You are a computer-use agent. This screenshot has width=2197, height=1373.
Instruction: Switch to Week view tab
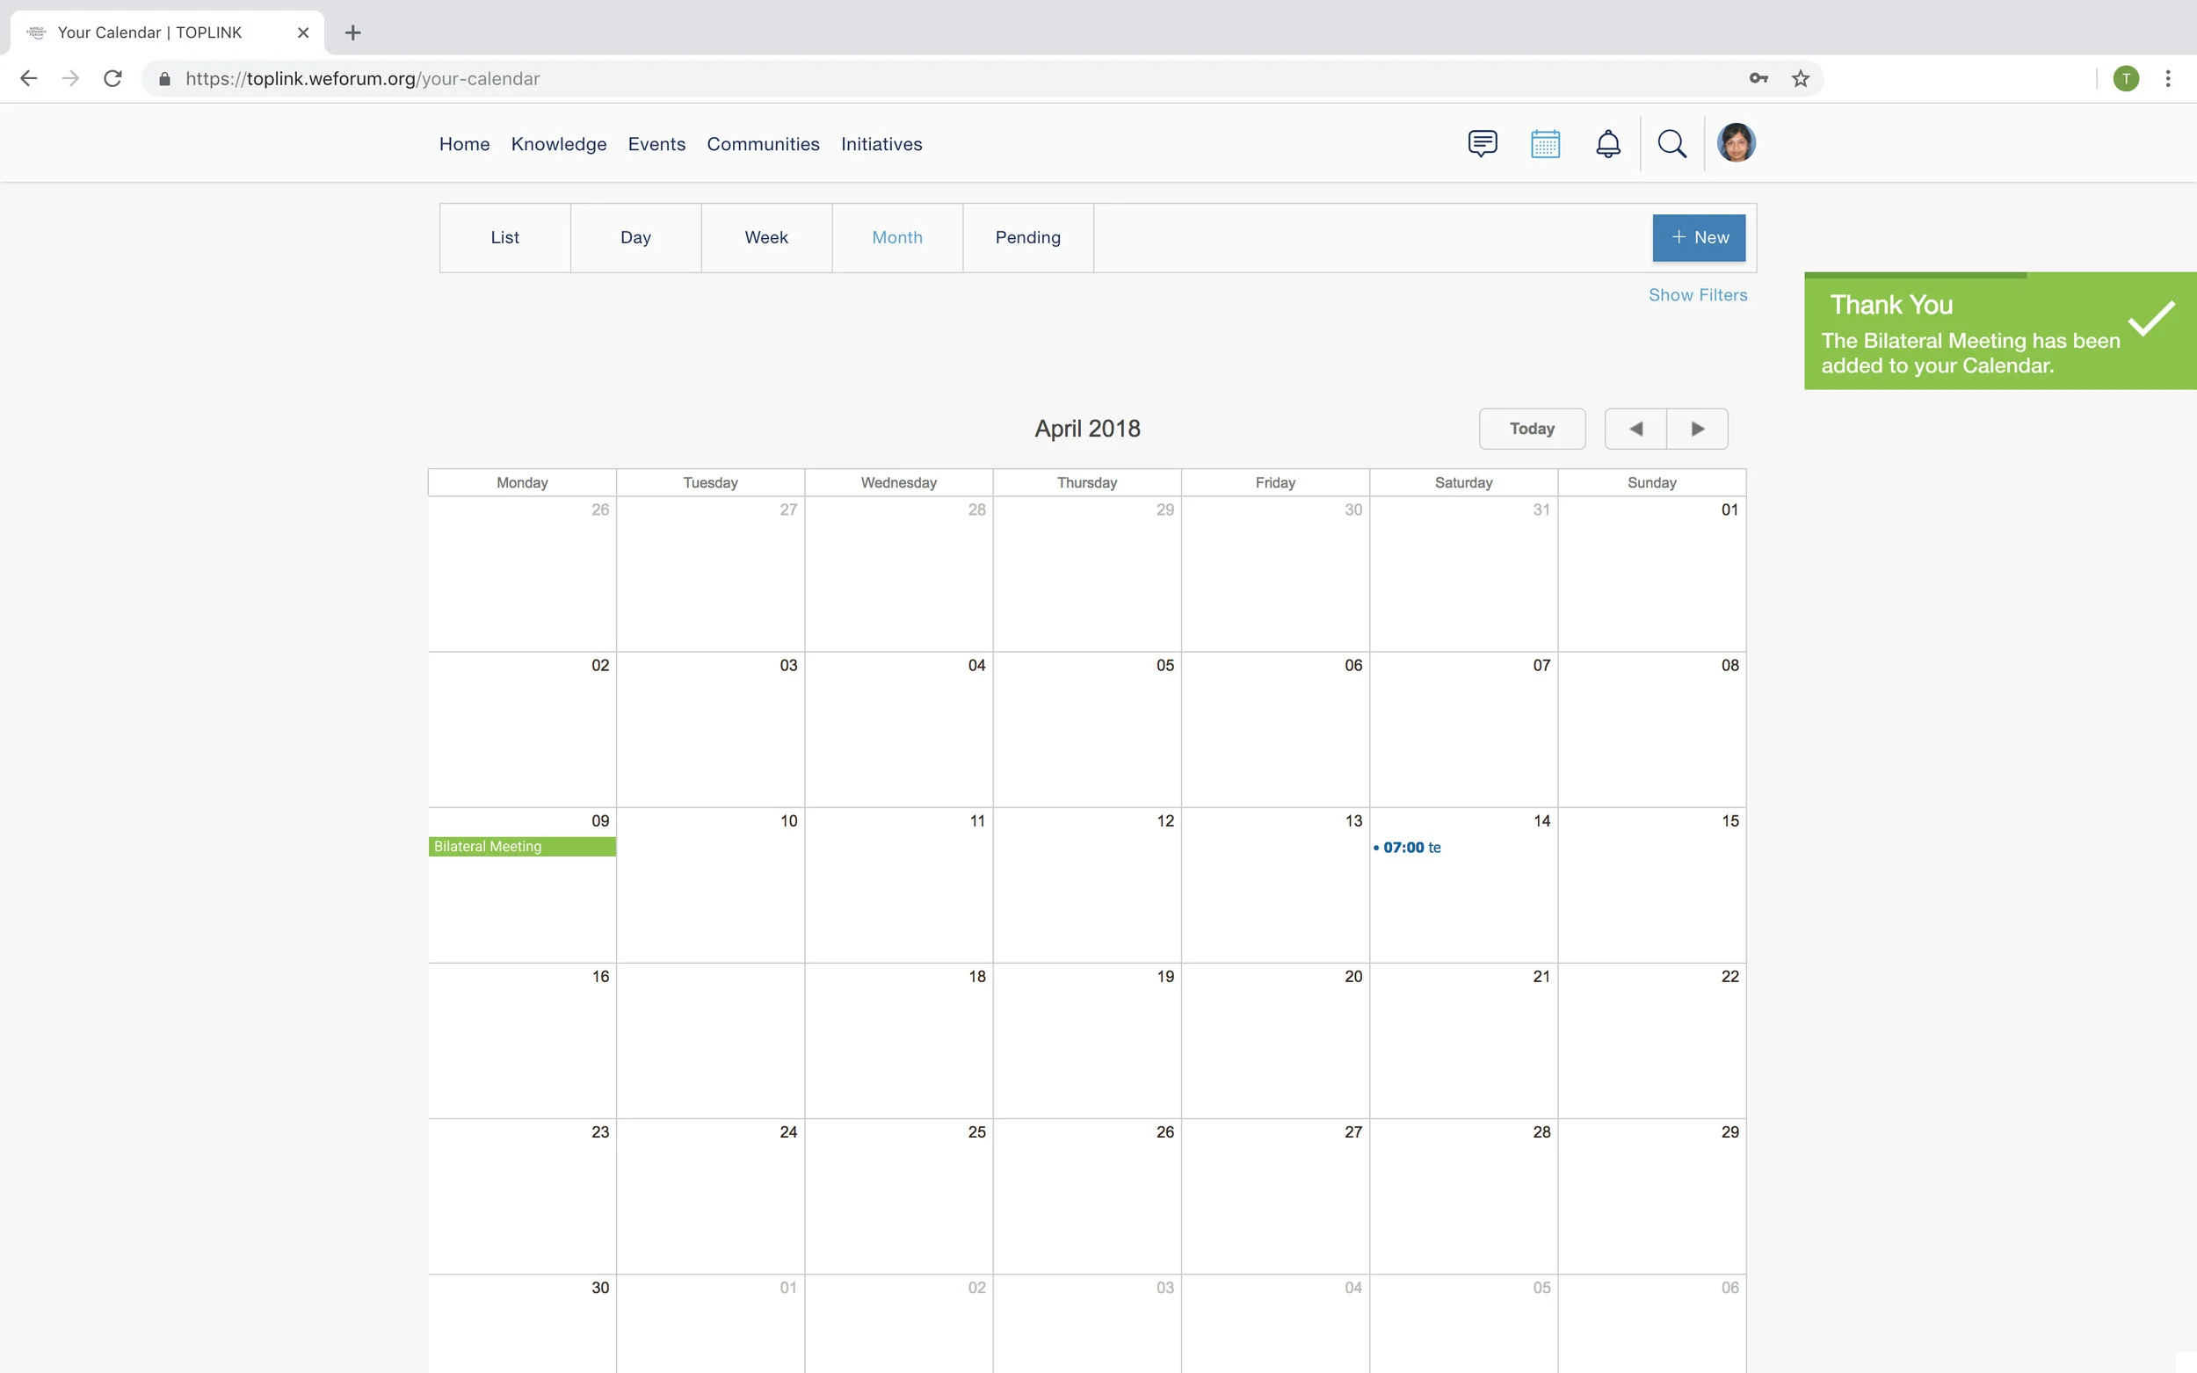coord(765,238)
